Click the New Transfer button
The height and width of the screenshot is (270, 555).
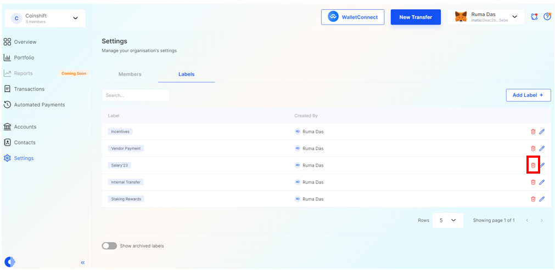[x=415, y=17]
